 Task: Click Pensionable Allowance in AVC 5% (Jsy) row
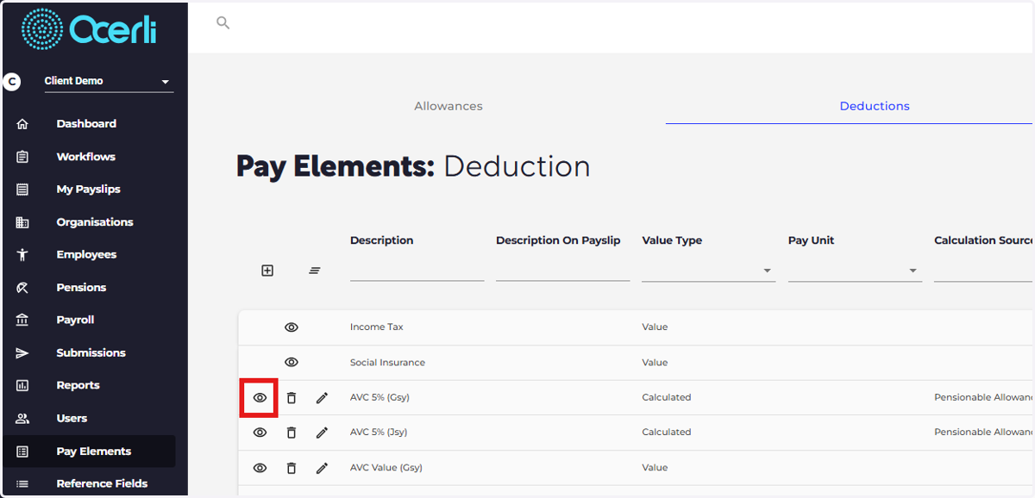pos(984,433)
